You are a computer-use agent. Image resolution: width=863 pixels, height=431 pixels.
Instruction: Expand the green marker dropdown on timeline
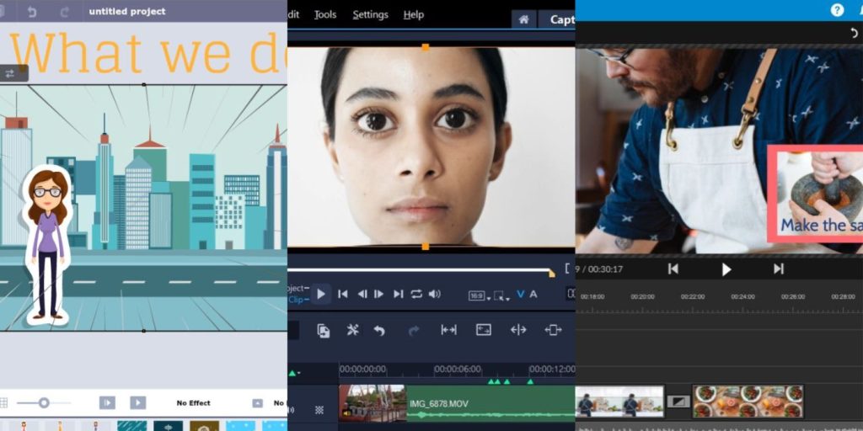pos(295,373)
